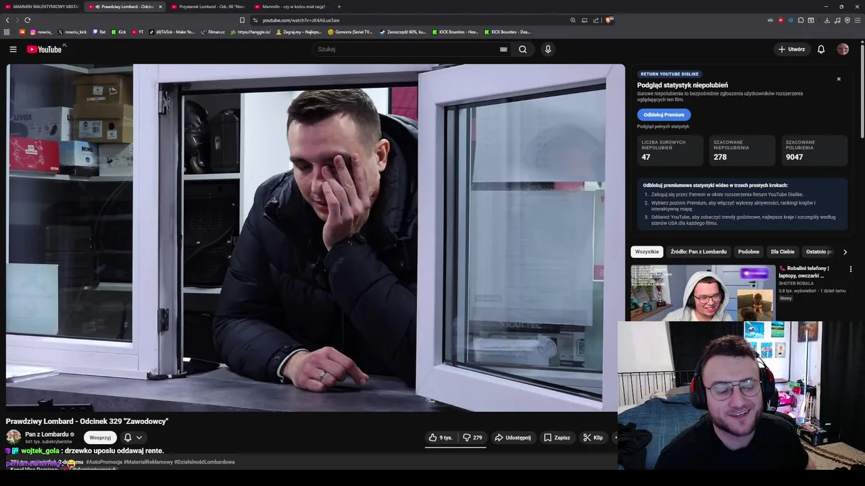
Task: Share the video via Udostępnij
Action: [513, 437]
